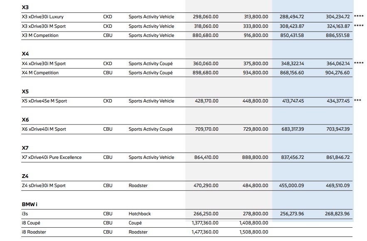This screenshot has width=367, height=241.
Task: Click the 888,800.00 price for X7
Action: click(255, 157)
